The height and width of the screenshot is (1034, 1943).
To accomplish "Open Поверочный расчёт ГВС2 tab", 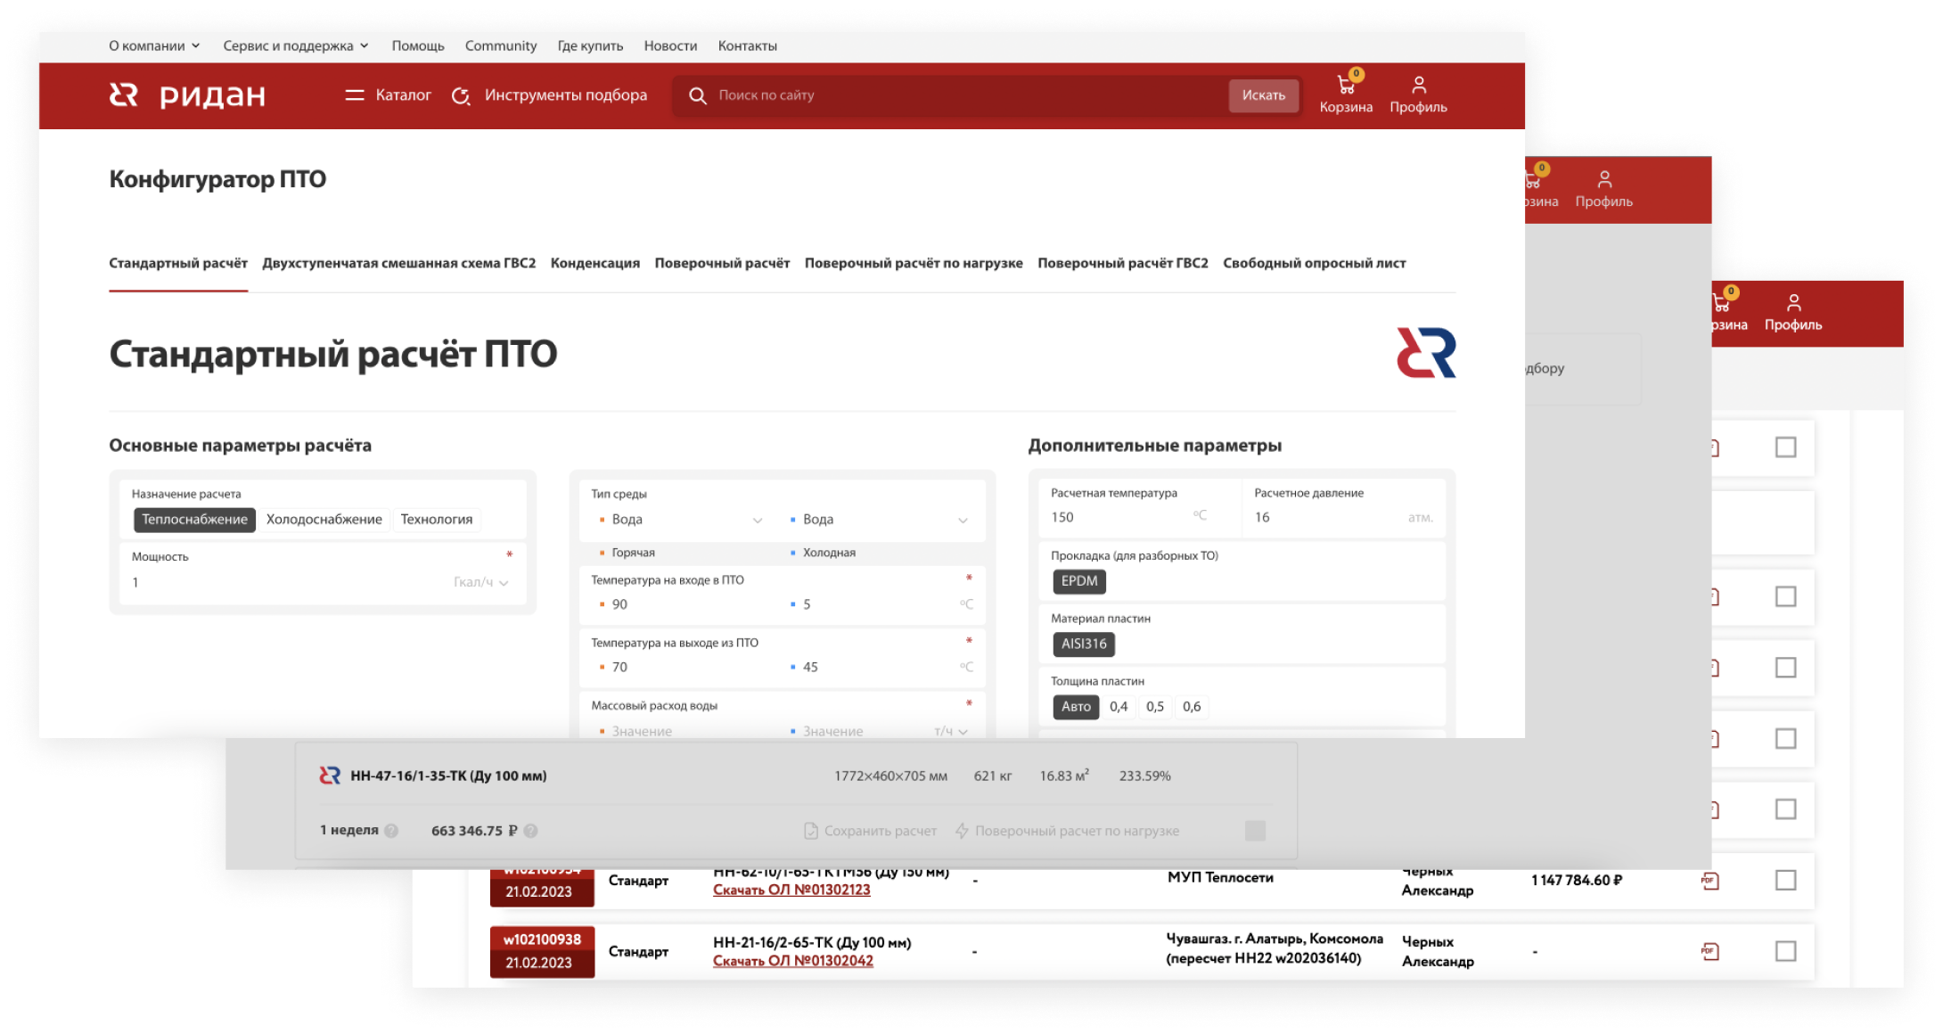I will point(1122,263).
